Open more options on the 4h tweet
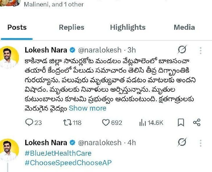Image resolution: width=212 pixels, height=172 pixels. (x=200, y=143)
